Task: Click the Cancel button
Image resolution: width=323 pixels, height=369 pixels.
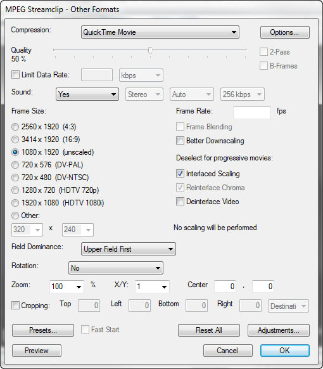Action: pos(228,351)
